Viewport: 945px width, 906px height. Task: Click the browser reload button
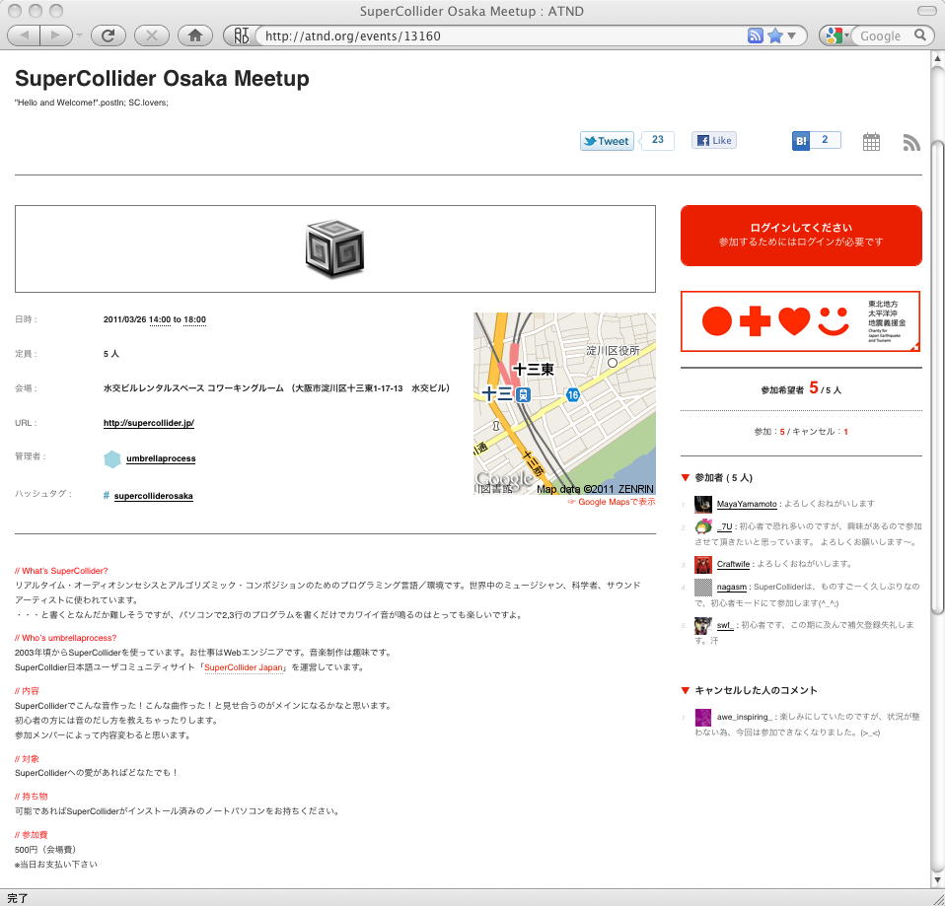pyautogui.click(x=108, y=35)
